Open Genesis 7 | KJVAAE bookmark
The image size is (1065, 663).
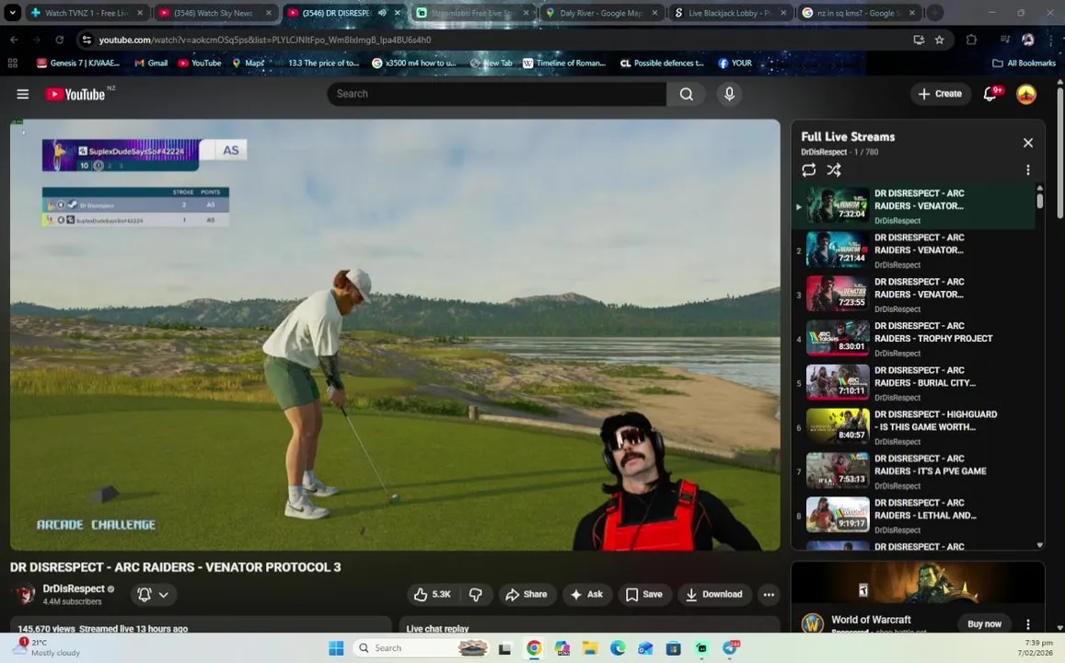pos(78,64)
